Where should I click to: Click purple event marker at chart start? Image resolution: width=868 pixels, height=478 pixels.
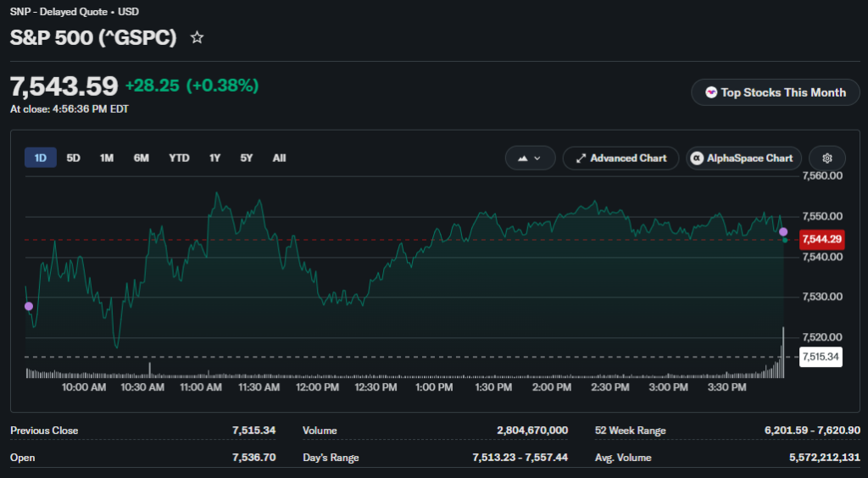click(29, 306)
